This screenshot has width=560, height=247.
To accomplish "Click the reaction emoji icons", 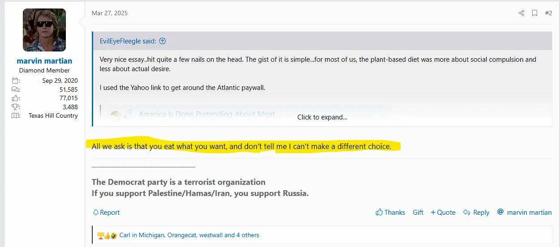I will (107, 235).
